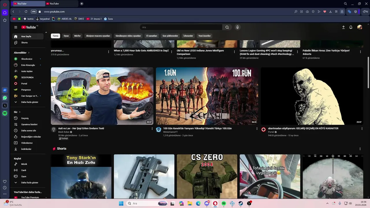Open Messenger in the Opera sidebar

click(5, 90)
